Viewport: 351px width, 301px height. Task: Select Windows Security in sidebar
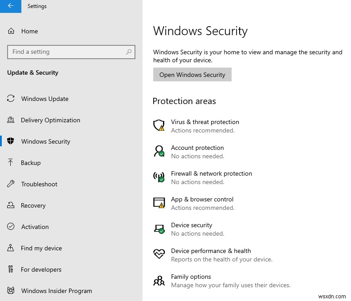[46, 141]
